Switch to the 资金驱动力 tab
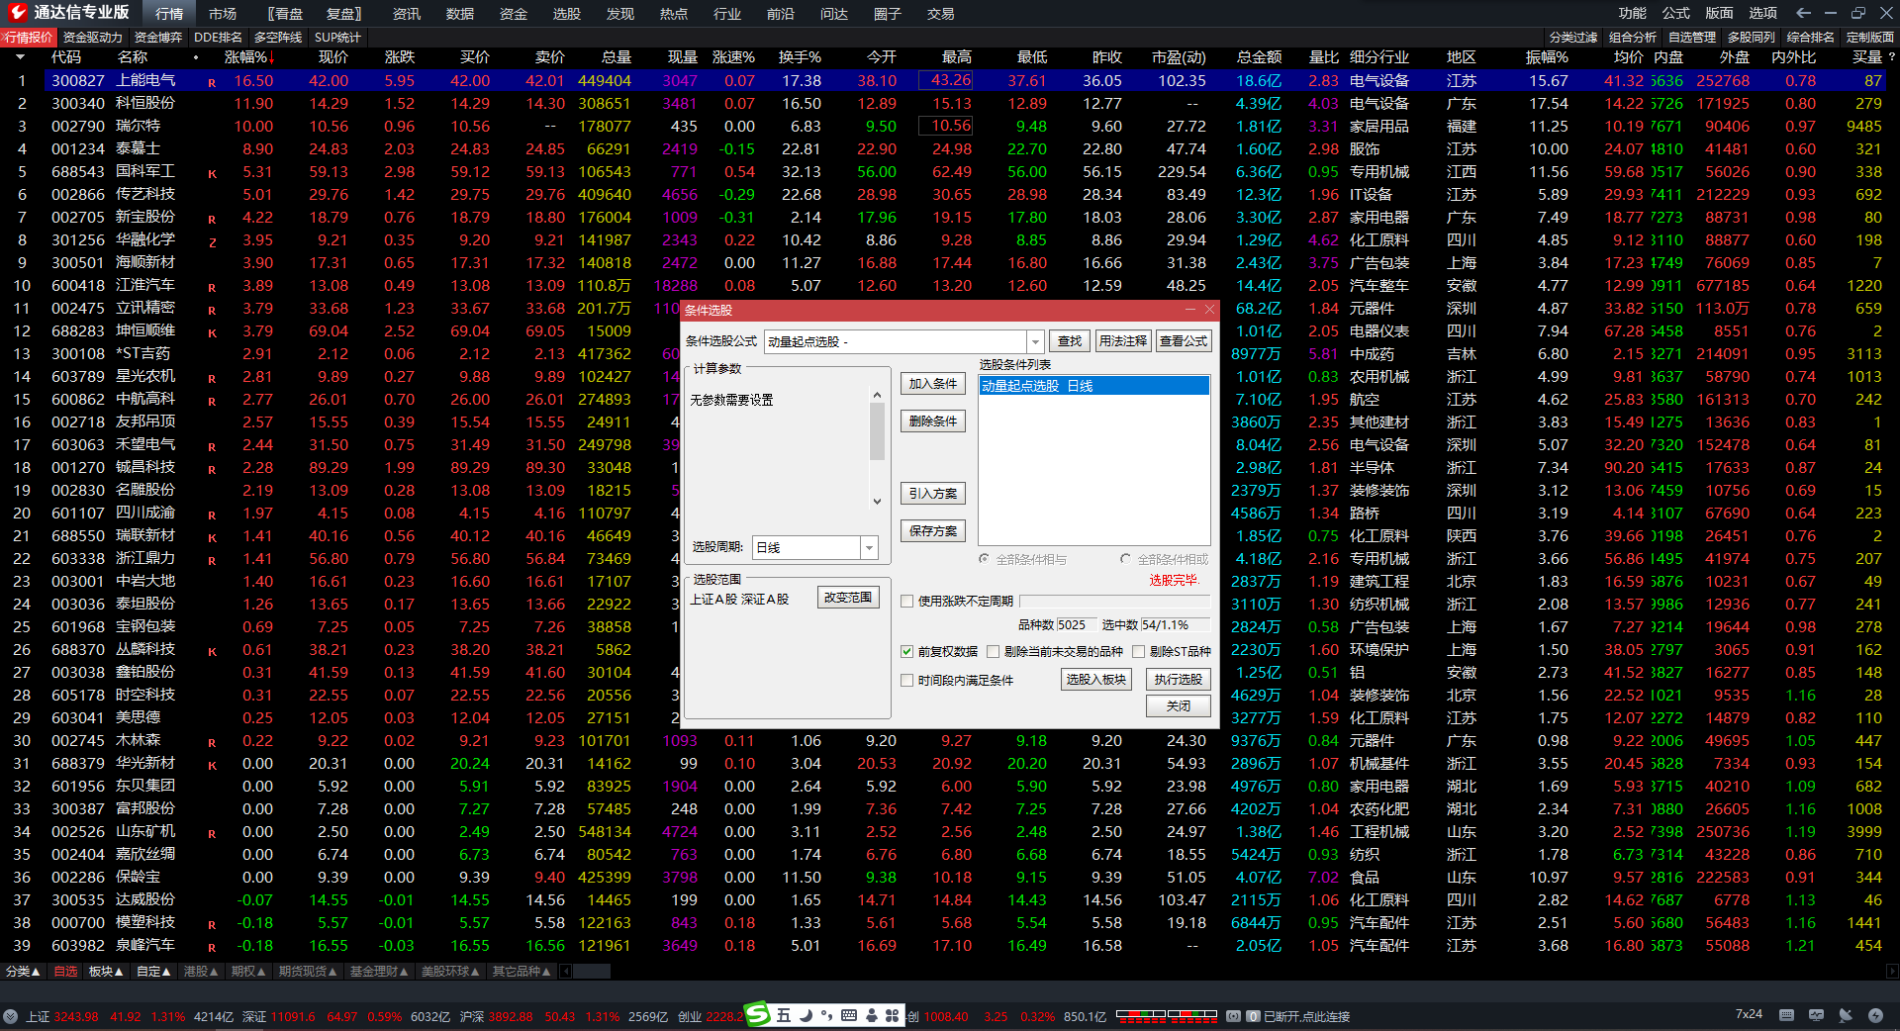Screen dimensions: 1900x1031 (92, 37)
